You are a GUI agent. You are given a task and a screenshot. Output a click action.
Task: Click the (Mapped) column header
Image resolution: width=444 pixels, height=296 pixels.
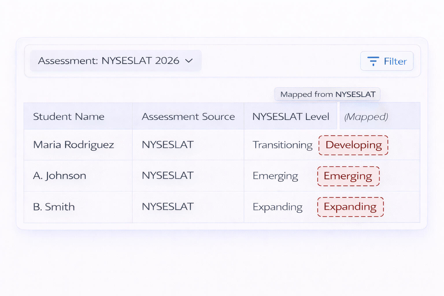pyautogui.click(x=366, y=116)
